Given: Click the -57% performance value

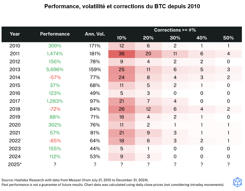Looking at the screenshot, I should [x=55, y=77].
